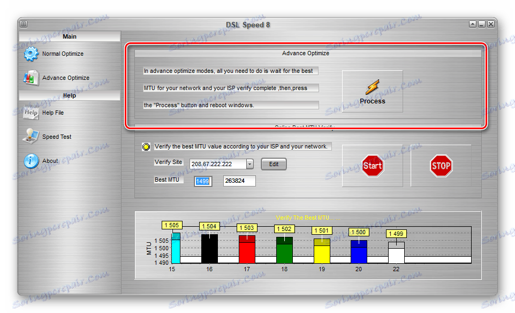Click the white 1 499 bar
515x313 pixels.
(397, 252)
